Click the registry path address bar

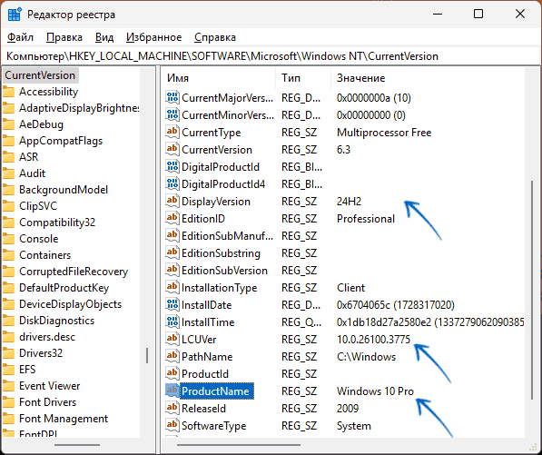pos(271,56)
